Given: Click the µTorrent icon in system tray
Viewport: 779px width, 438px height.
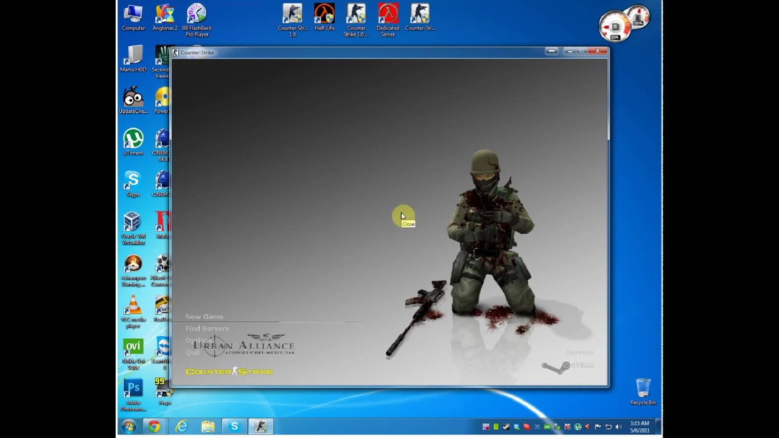Looking at the screenshot, I should tap(578, 427).
